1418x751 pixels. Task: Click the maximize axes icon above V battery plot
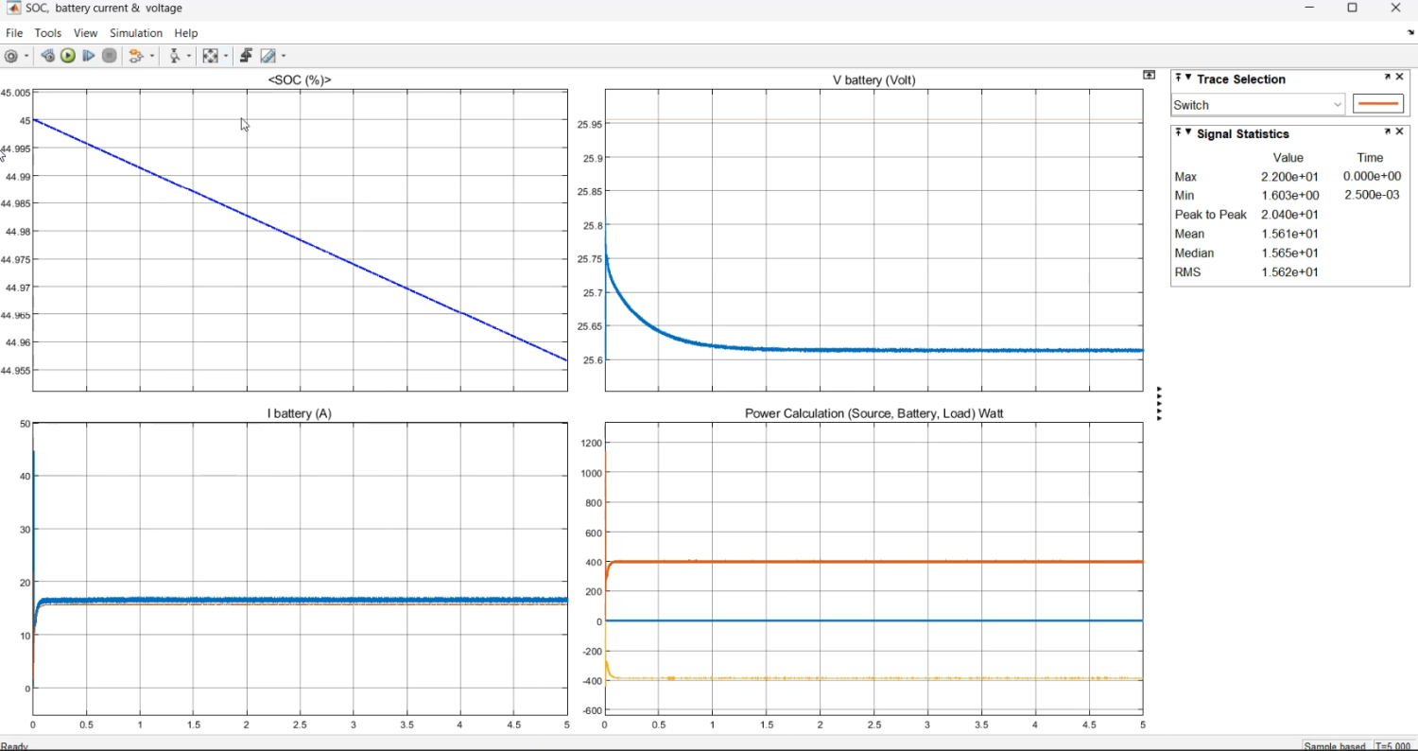click(x=1149, y=75)
